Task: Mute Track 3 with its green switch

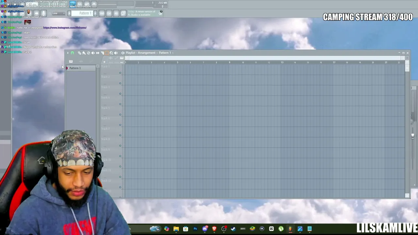Action: pos(120,94)
